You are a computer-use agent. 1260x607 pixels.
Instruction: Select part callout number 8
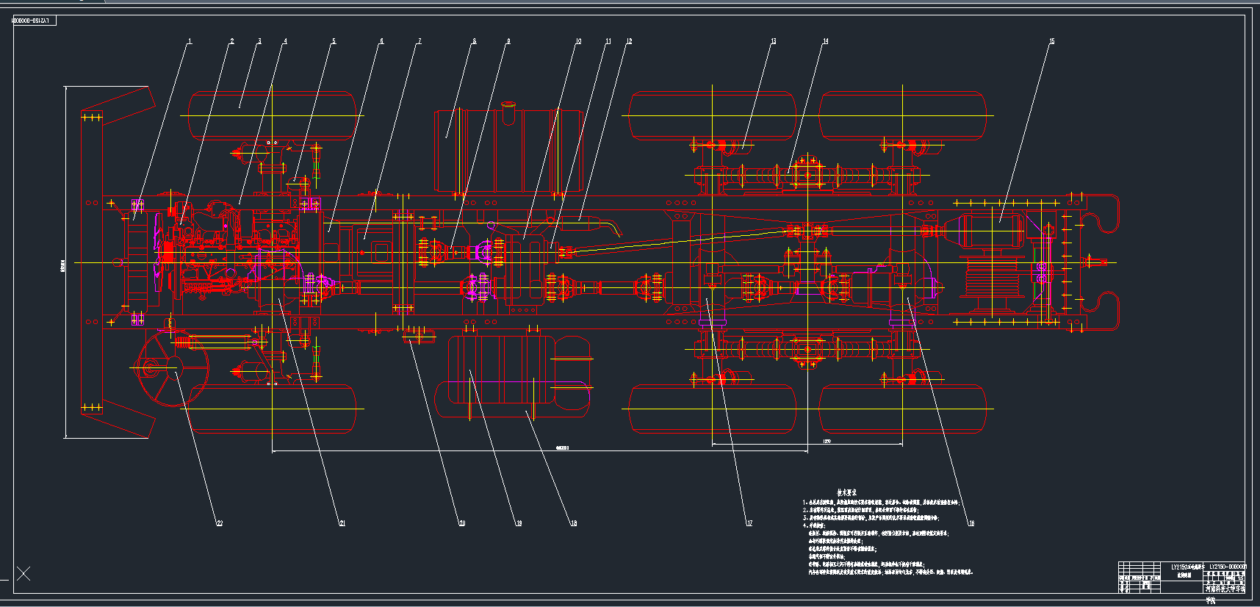click(x=474, y=41)
